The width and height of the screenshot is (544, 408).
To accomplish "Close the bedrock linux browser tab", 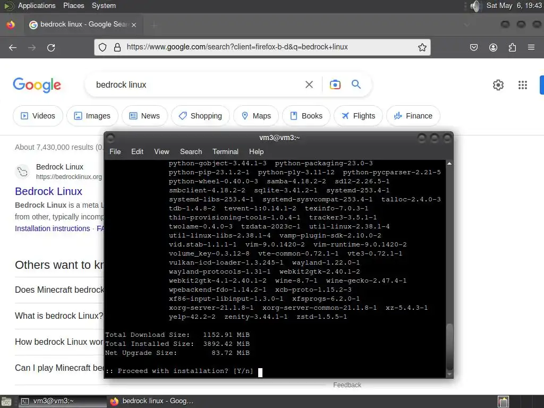I will (x=134, y=24).
